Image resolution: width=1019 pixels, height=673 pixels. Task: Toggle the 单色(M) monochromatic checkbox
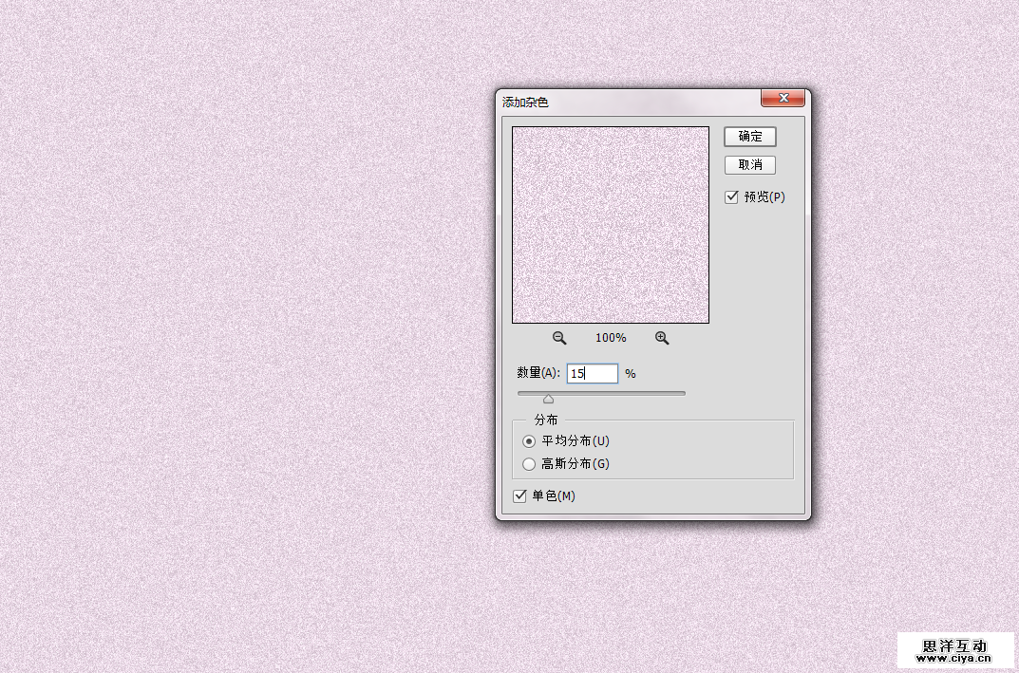(x=519, y=496)
